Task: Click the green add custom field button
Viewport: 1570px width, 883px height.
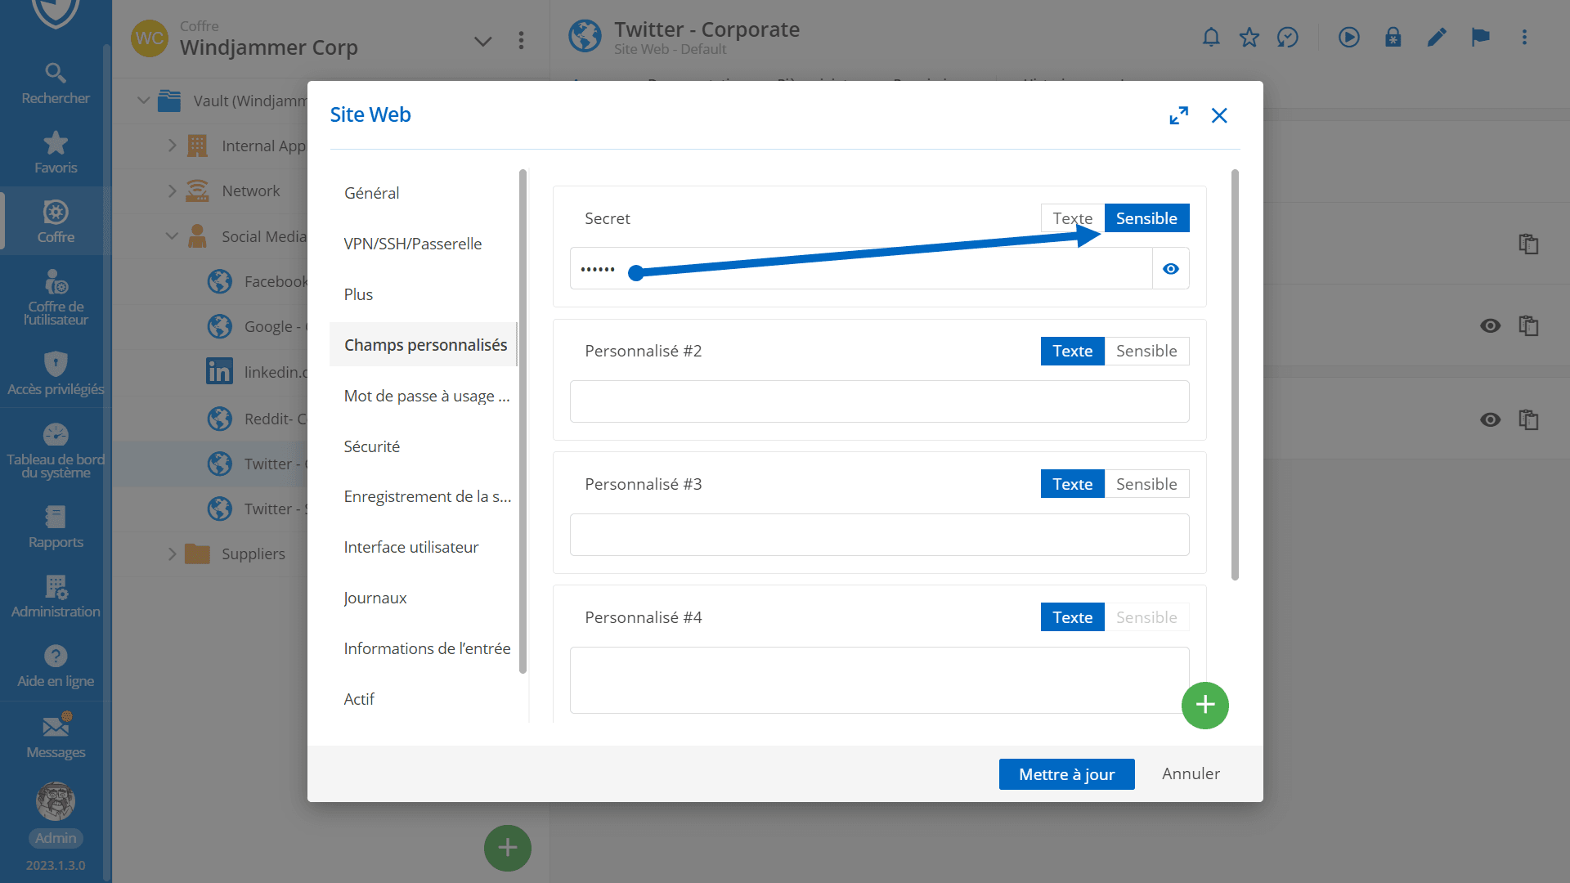Action: point(1204,705)
